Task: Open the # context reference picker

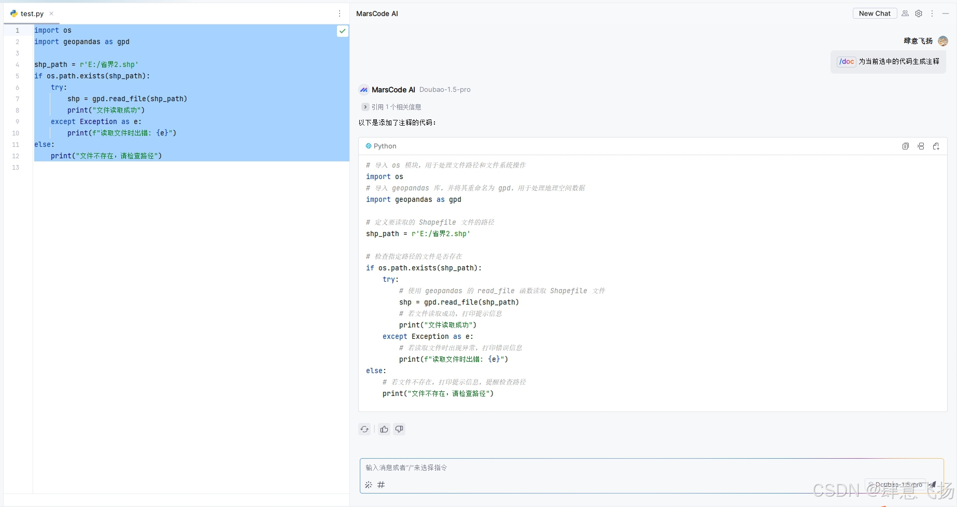Action: [x=381, y=485]
